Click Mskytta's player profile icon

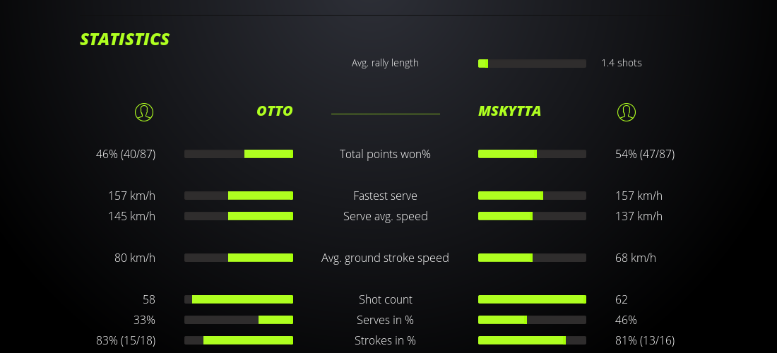(627, 112)
